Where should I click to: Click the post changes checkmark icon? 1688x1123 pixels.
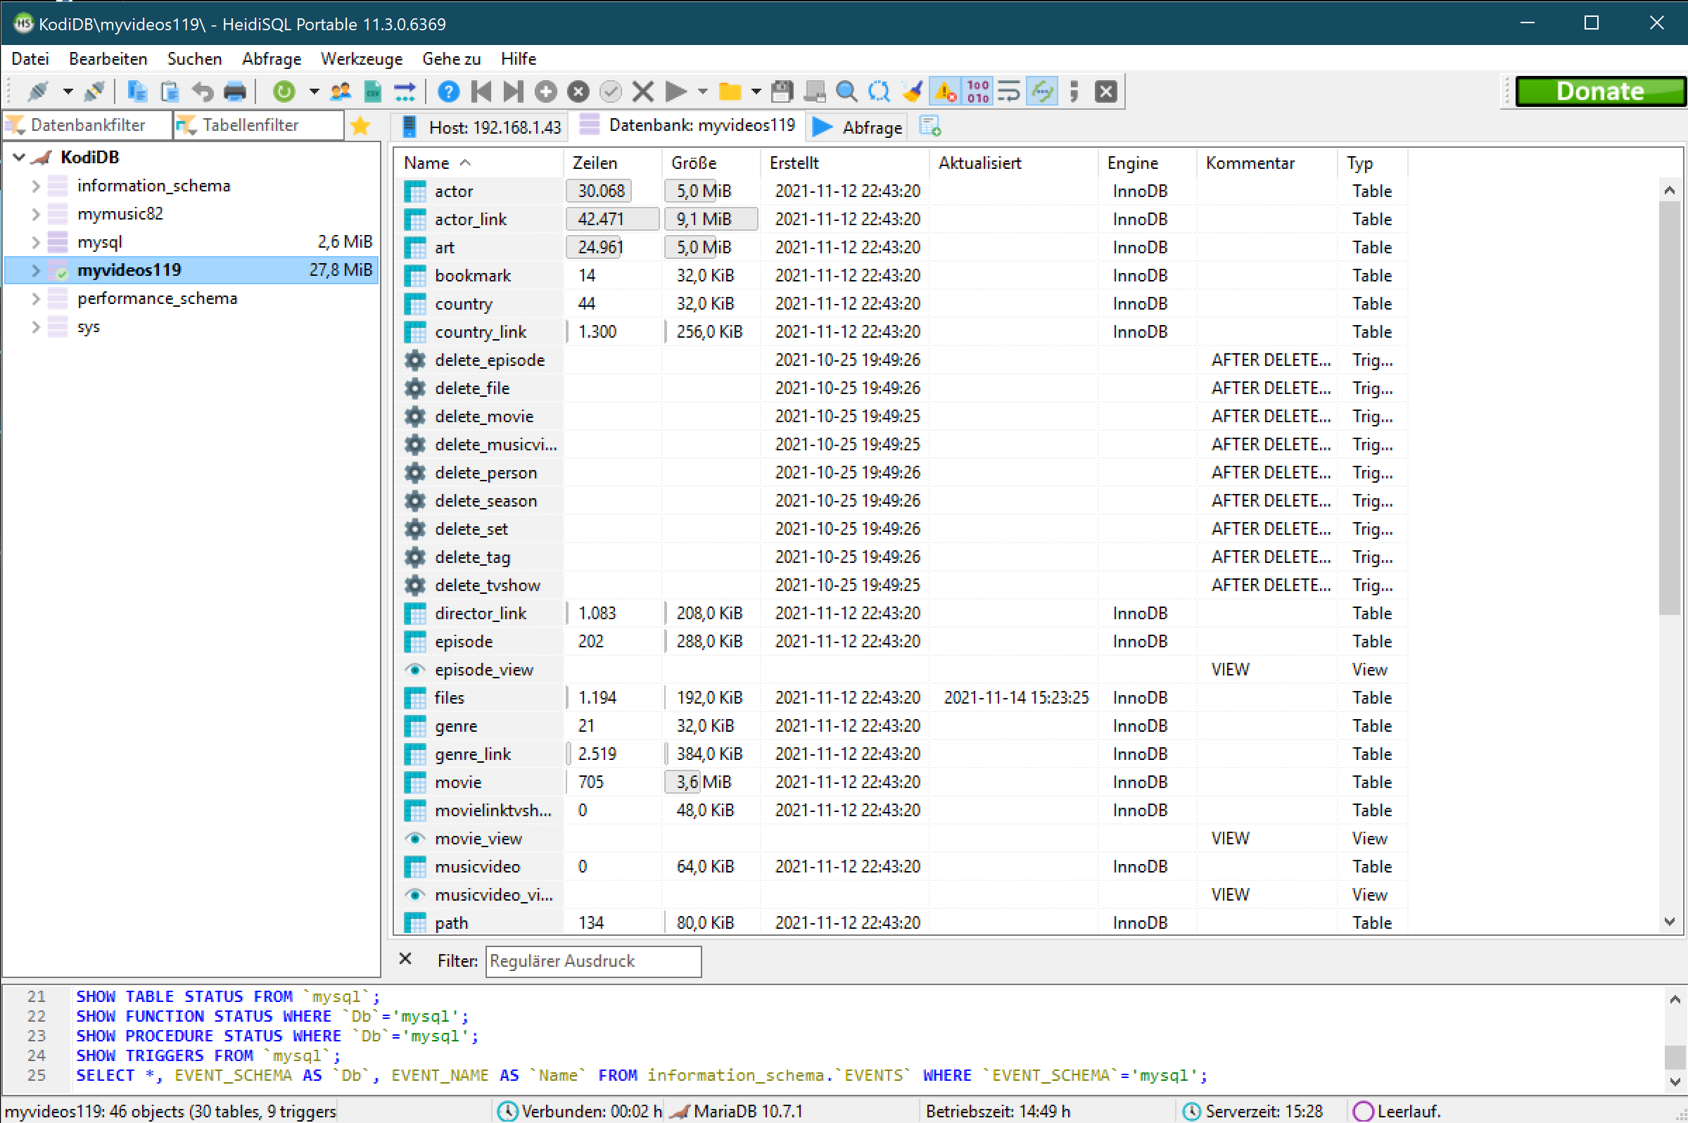pyautogui.click(x=610, y=91)
